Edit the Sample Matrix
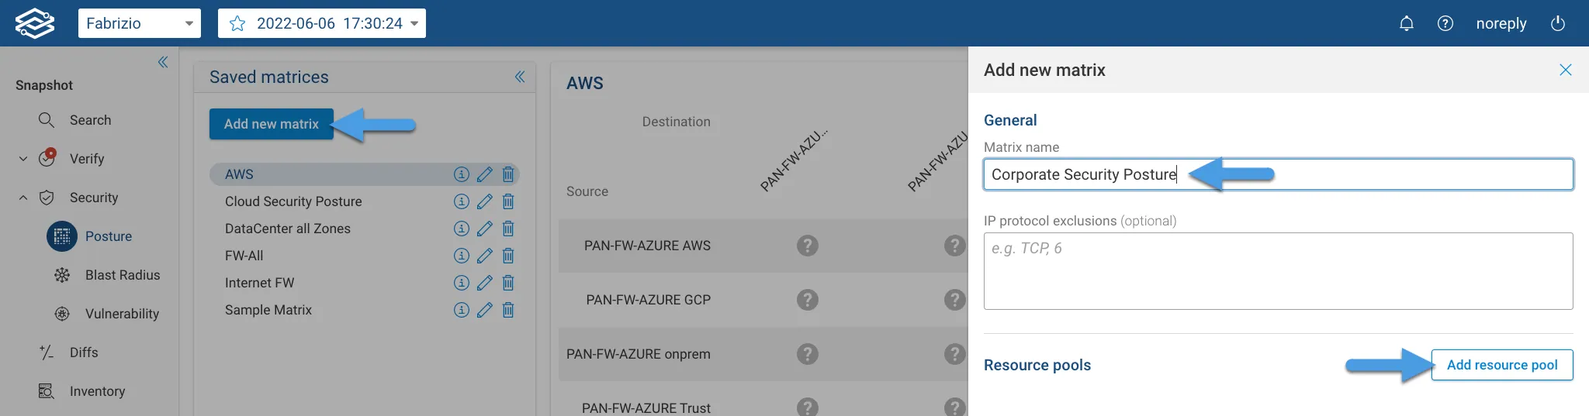The image size is (1589, 416). pos(485,310)
